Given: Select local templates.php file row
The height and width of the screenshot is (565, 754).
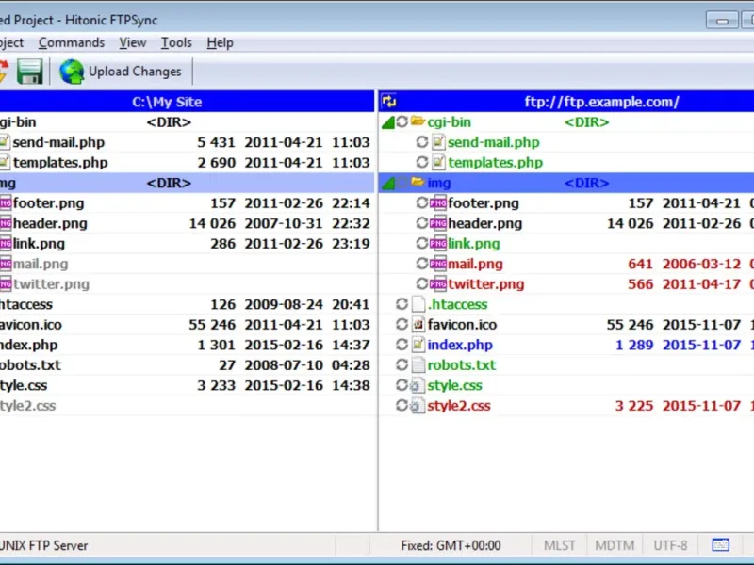Looking at the screenshot, I should coord(187,162).
